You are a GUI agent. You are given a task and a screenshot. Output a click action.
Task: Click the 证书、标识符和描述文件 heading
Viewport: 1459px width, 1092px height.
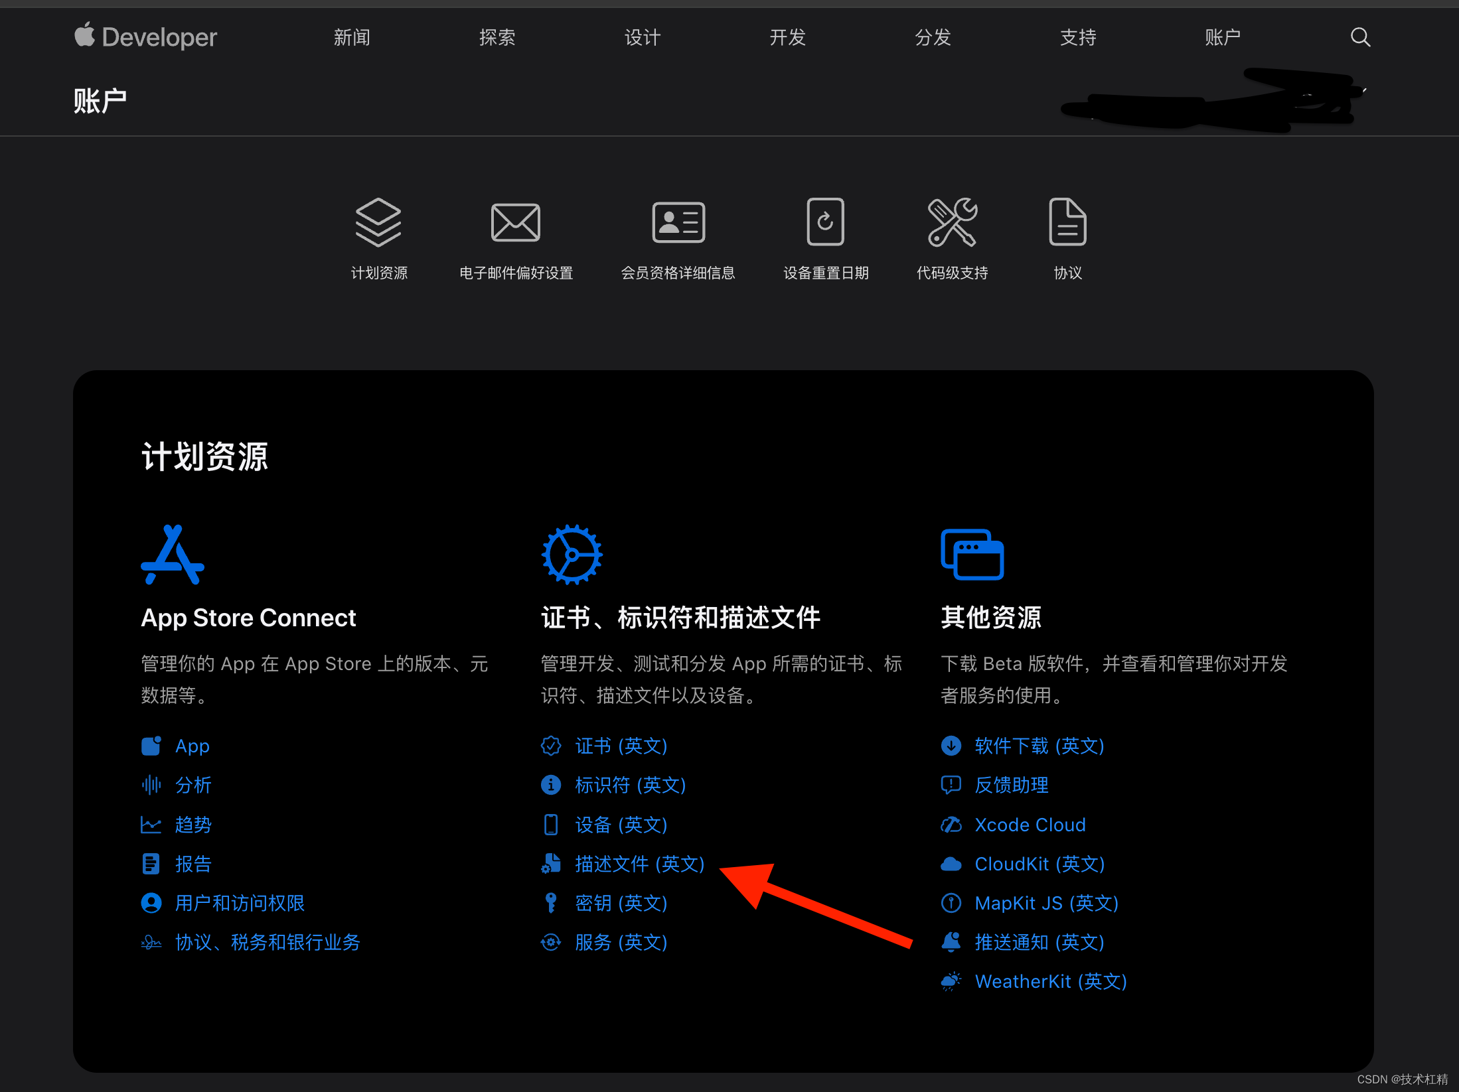point(681,618)
